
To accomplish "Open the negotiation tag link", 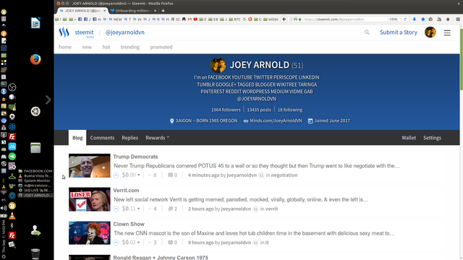I will 284,175.
